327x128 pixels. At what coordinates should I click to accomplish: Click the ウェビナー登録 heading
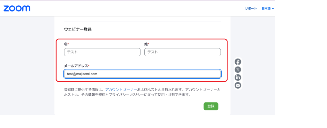(78, 29)
